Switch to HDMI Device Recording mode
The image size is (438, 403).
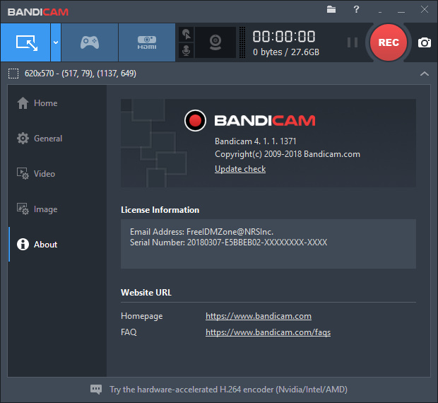147,42
